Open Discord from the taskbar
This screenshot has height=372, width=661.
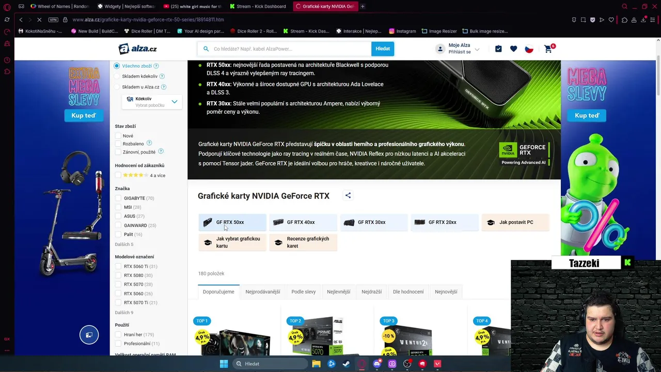(x=377, y=364)
